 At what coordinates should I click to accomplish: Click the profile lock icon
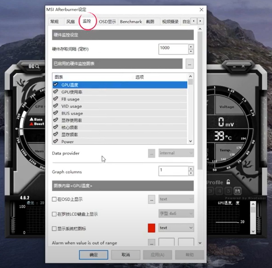pos(228,182)
